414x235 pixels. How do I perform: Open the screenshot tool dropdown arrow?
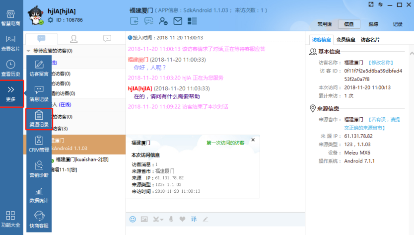(x=162, y=220)
